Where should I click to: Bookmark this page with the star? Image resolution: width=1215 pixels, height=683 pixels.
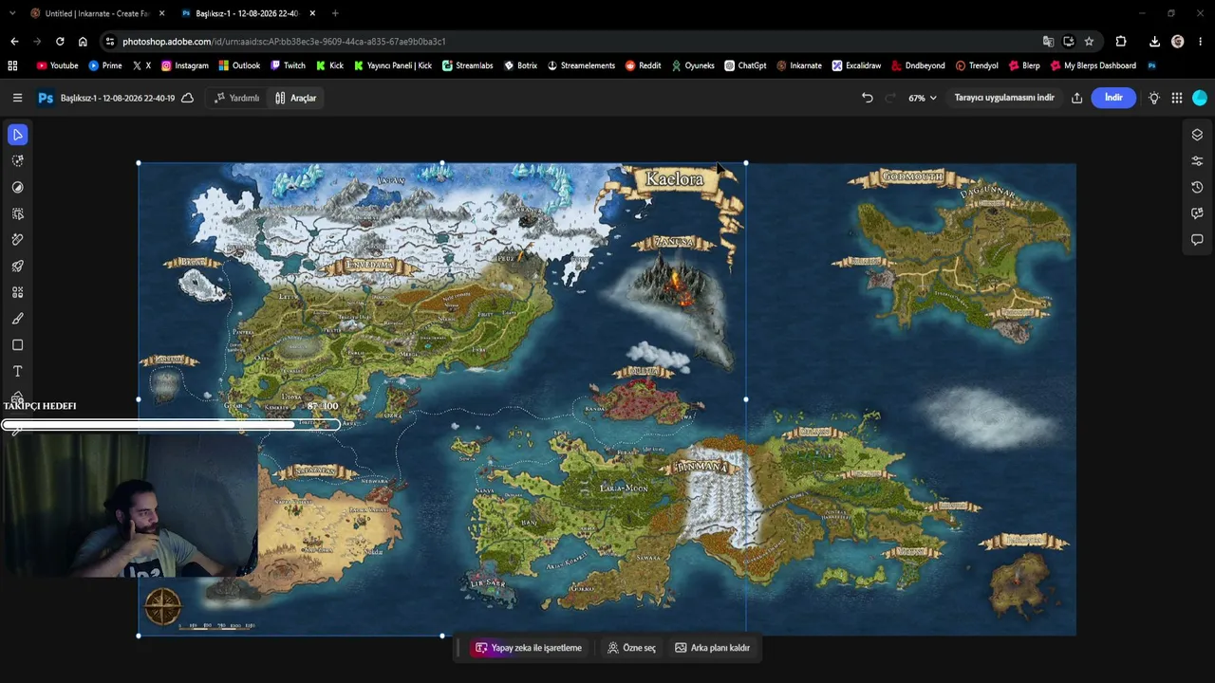[1089, 42]
